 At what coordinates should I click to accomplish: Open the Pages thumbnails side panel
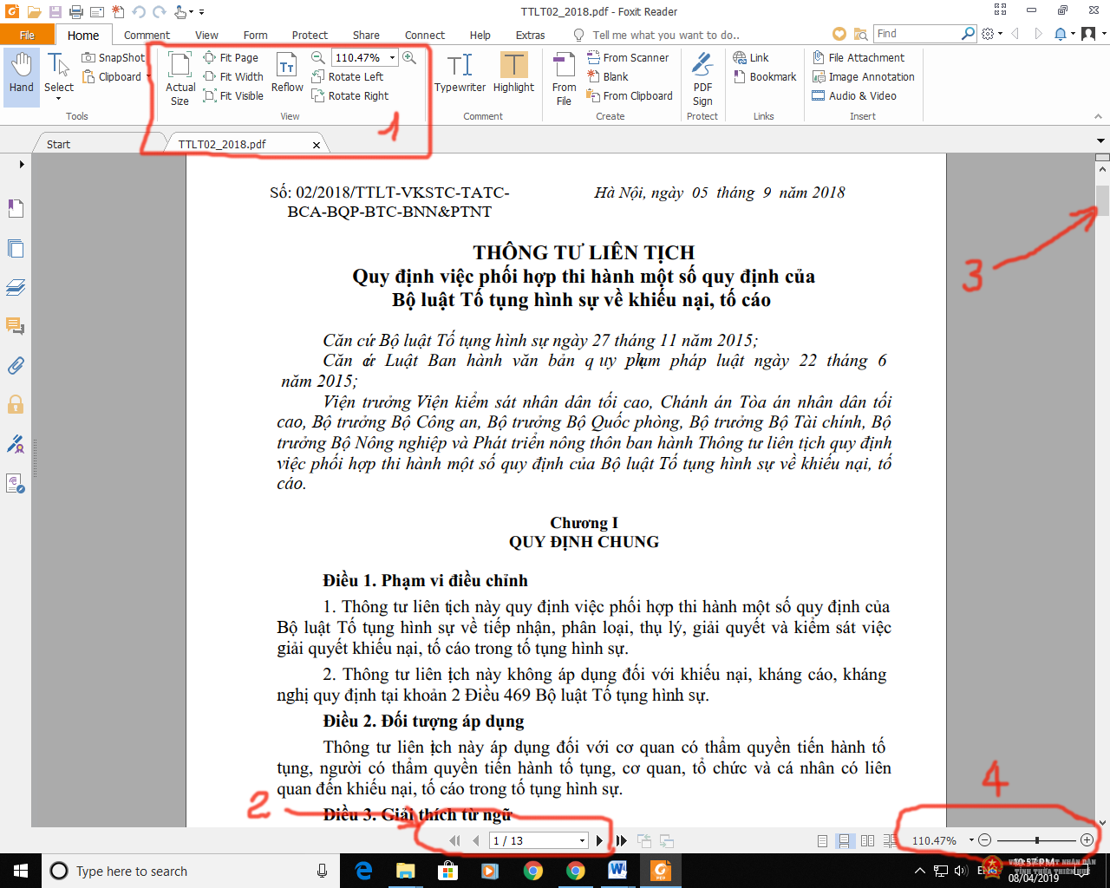(16, 248)
